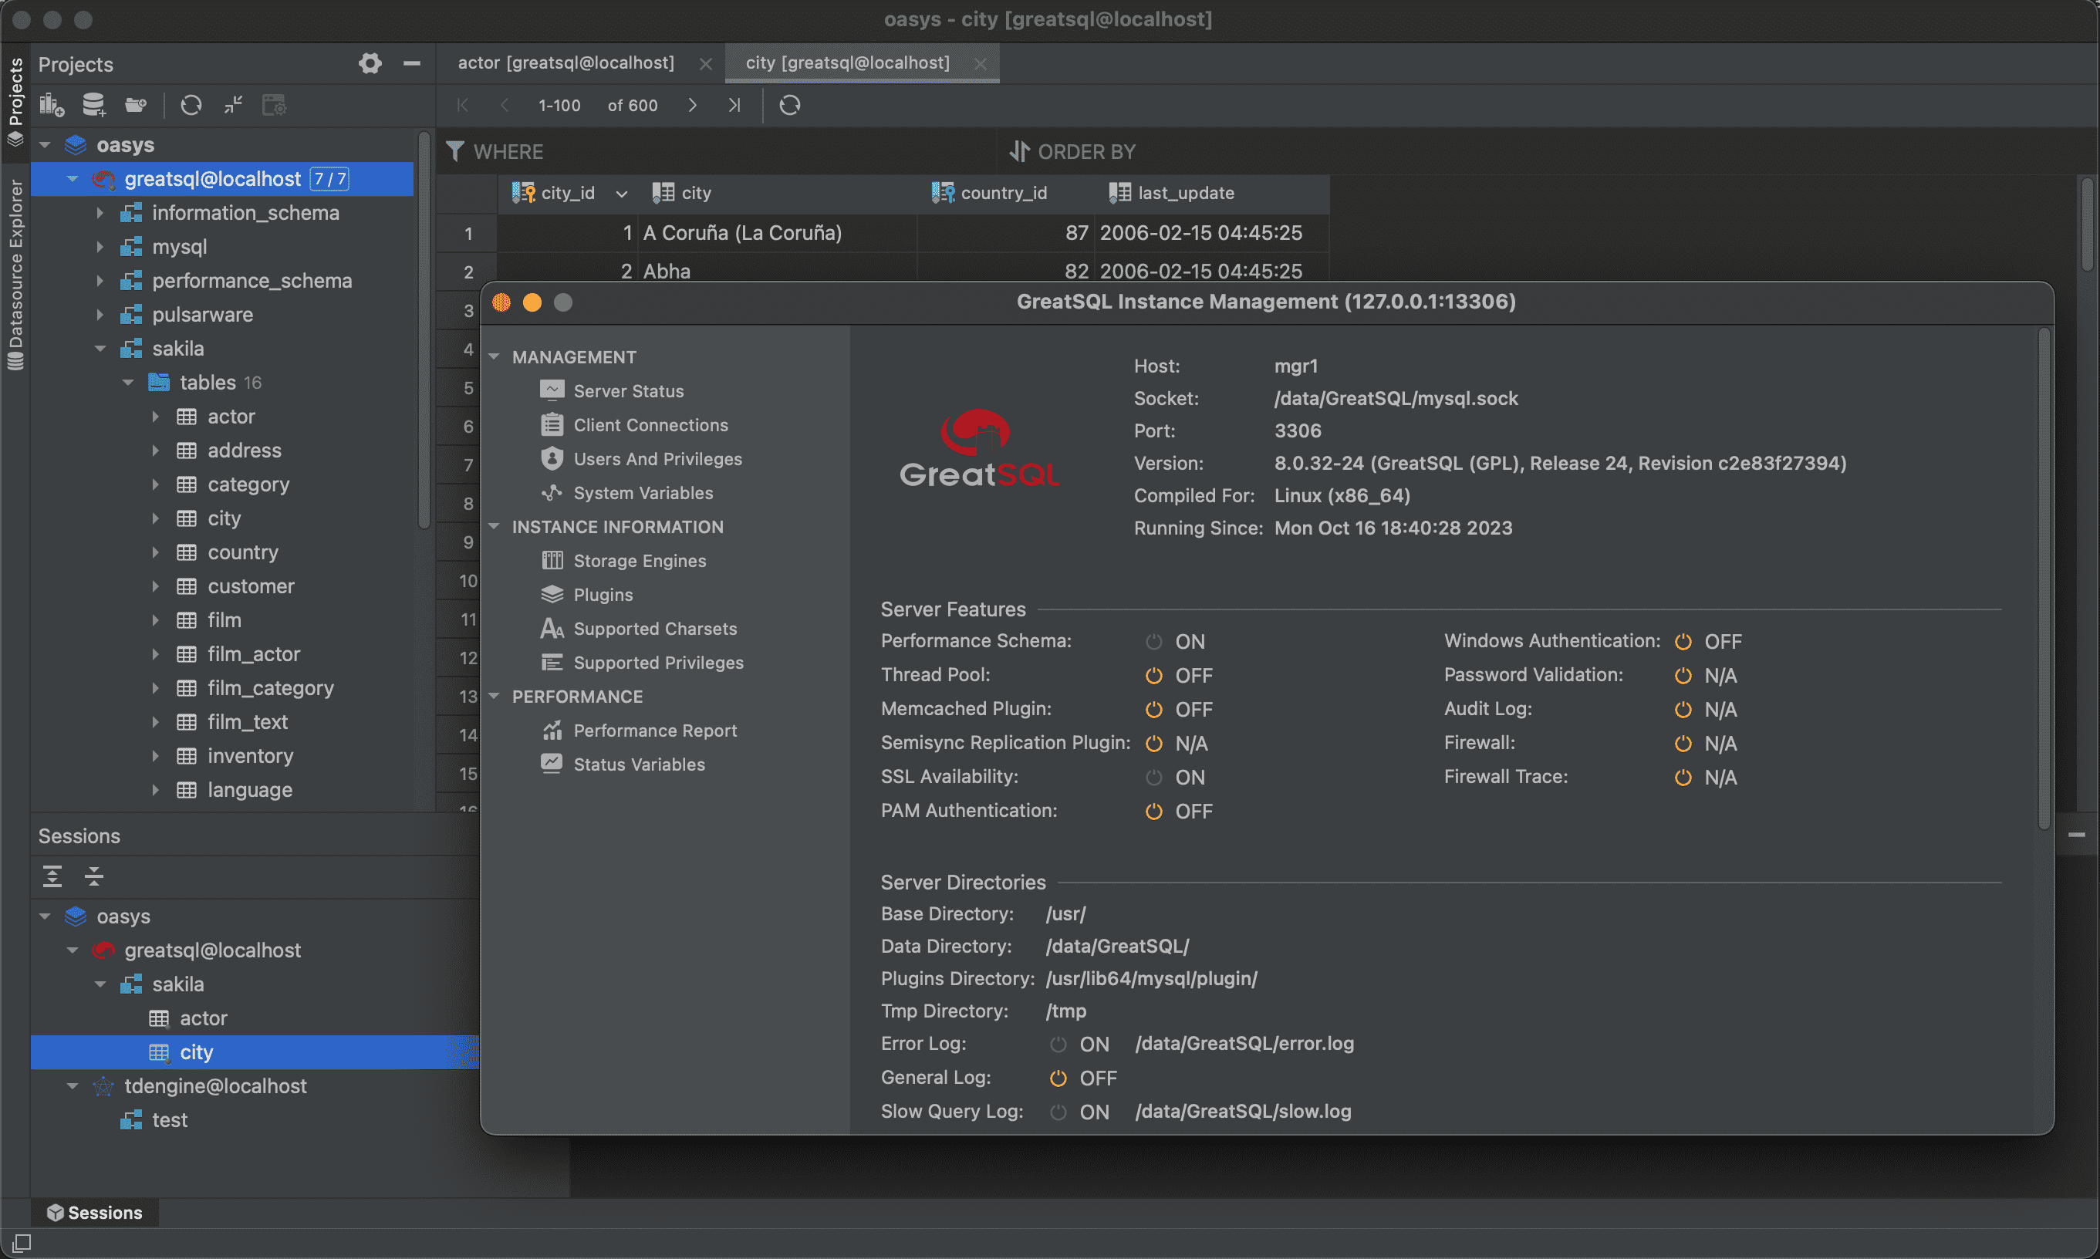Collapse all nodes icon in Projects toolbar

232,105
